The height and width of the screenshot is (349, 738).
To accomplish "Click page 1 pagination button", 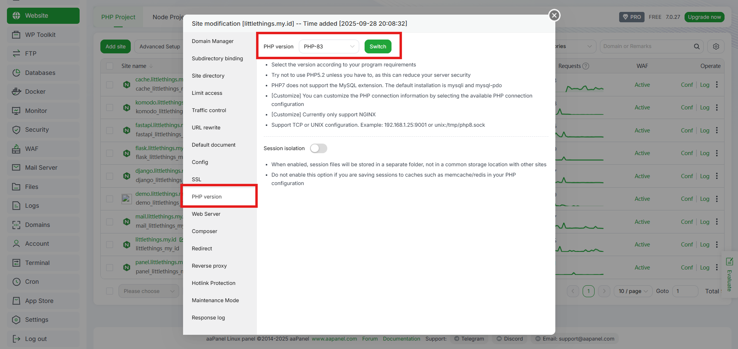I will [x=588, y=291].
